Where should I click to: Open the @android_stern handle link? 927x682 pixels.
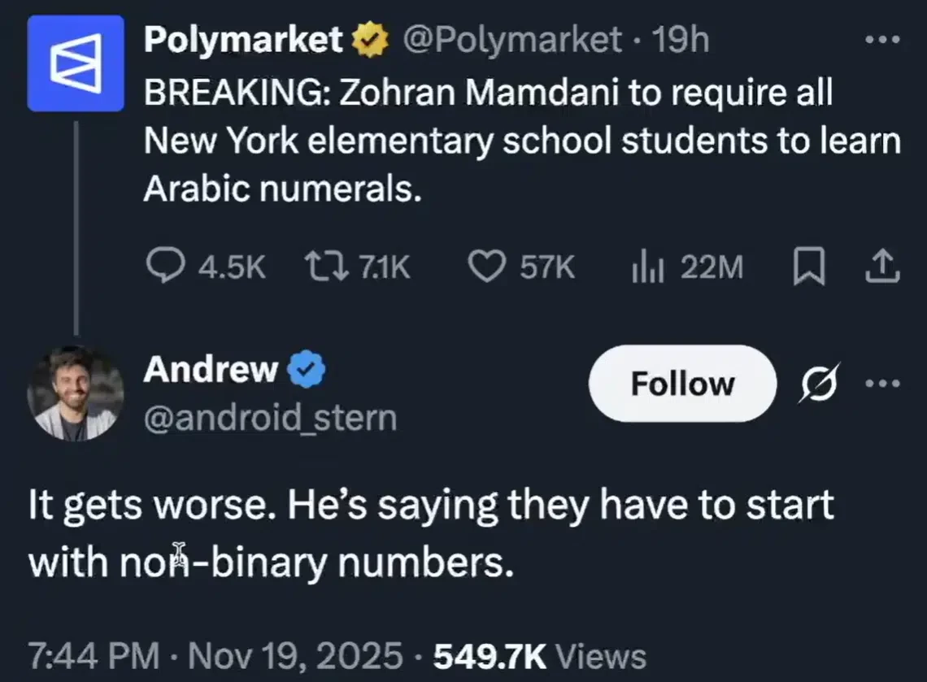pyautogui.click(x=270, y=418)
